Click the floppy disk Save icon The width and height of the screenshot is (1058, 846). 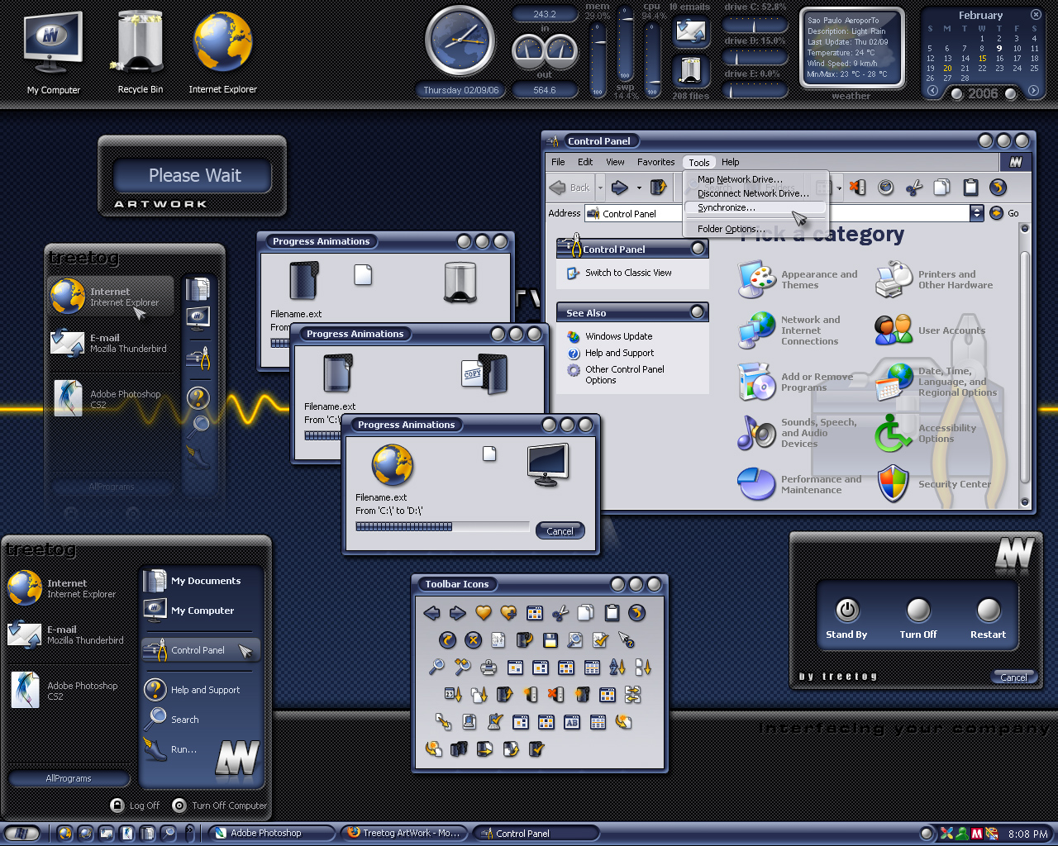pos(550,639)
